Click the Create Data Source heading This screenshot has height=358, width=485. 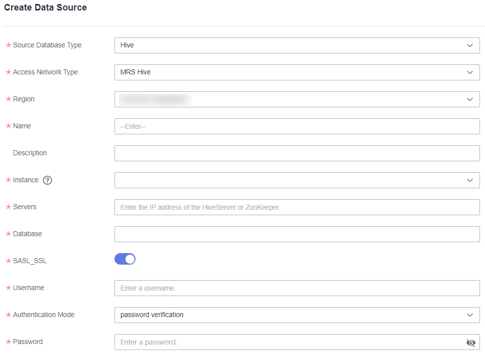click(45, 7)
